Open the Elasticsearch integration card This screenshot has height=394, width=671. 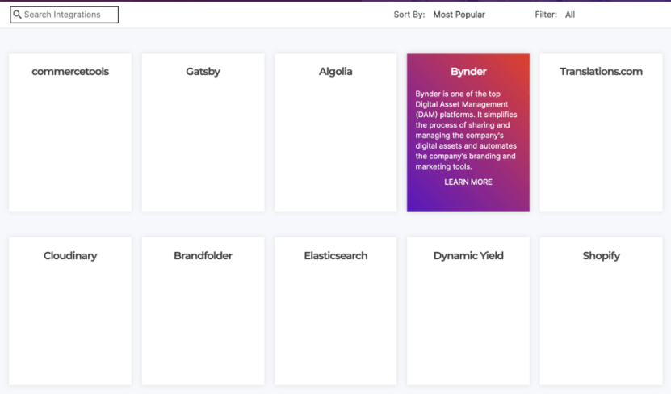[x=336, y=311]
